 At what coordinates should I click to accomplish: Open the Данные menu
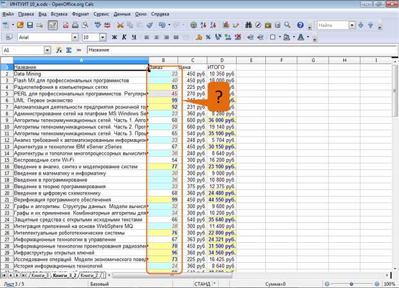point(122,14)
